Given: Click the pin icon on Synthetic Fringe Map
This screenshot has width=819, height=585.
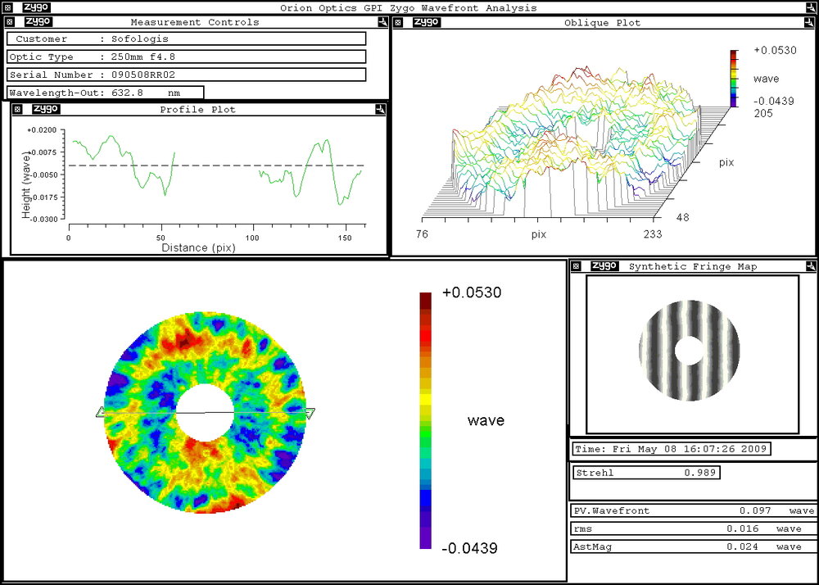Looking at the screenshot, I should [x=810, y=266].
